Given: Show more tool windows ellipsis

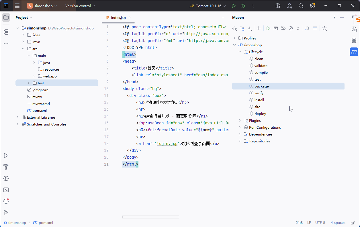Looking at the screenshot, I should [6, 43].
